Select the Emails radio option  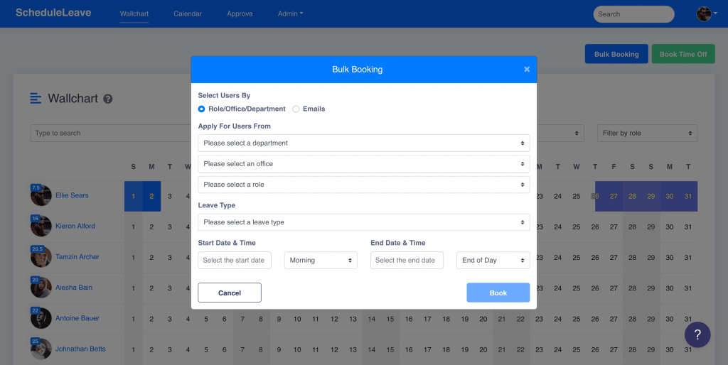296,109
